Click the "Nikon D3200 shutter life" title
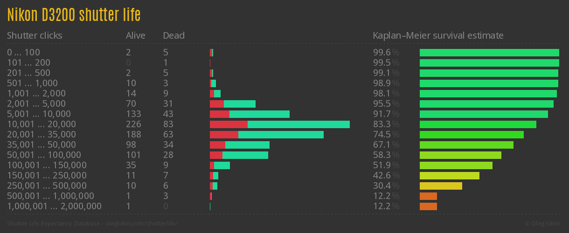Image resolution: width=569 pixels, height=233 pixels. click(x=74, y=15)
